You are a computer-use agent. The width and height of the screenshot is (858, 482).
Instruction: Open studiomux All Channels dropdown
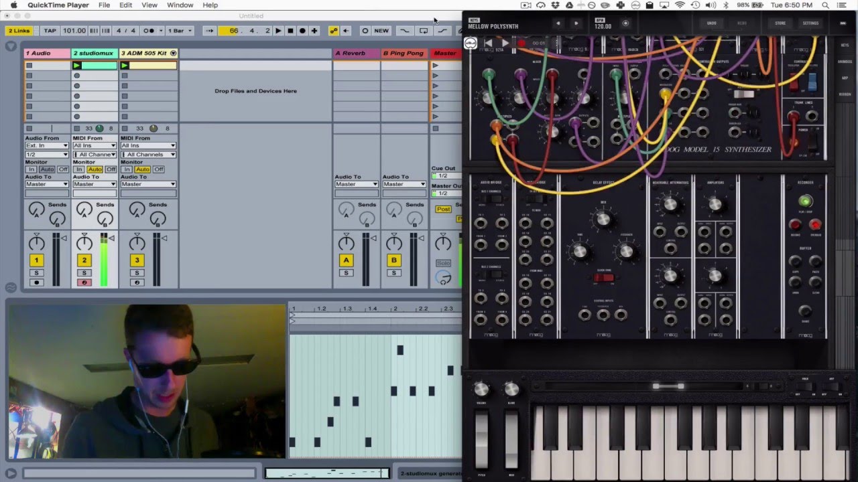point(95,155)
